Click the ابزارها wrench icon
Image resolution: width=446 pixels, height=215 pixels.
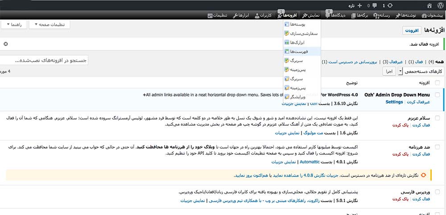coord(235,15)
